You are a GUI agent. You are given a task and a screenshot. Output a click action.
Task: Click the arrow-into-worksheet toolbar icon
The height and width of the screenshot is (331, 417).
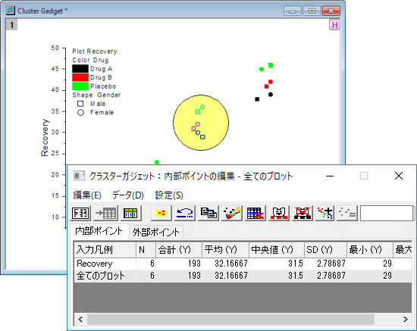(105, 213)
